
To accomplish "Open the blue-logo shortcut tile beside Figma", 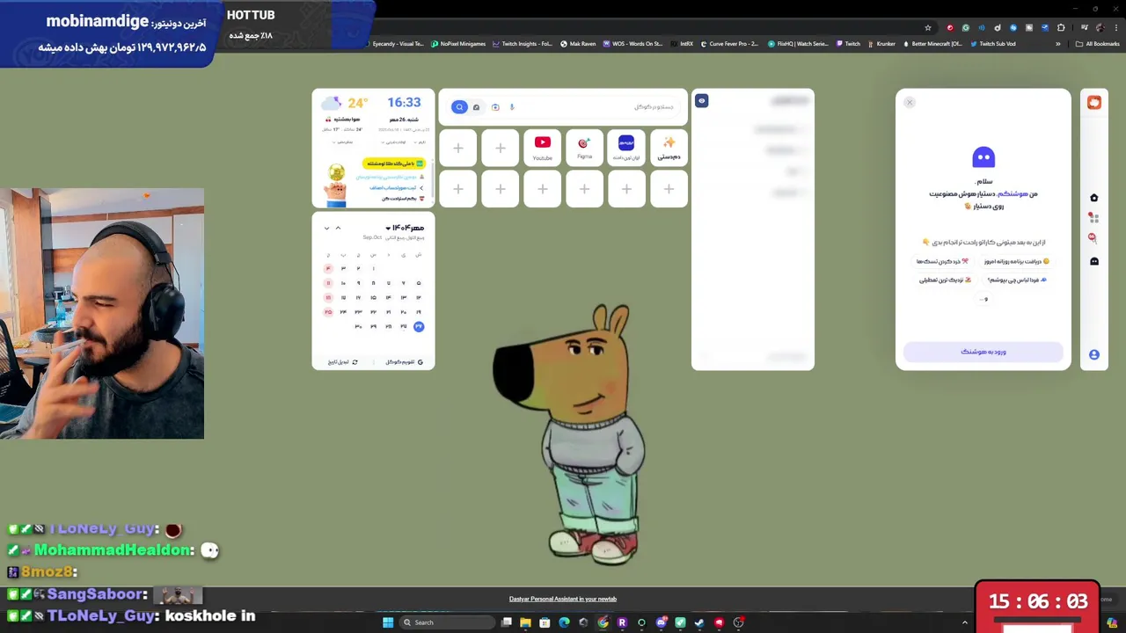I will click(626, 148).
